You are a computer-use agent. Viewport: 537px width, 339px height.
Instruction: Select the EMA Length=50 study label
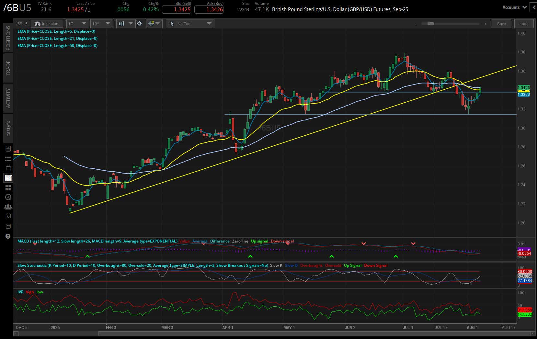(x=57, y=46)
